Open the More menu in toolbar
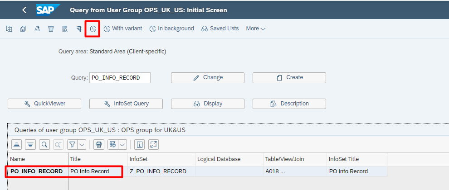 coord(255,28)
